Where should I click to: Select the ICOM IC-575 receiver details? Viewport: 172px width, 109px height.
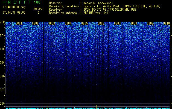(110, 10)
